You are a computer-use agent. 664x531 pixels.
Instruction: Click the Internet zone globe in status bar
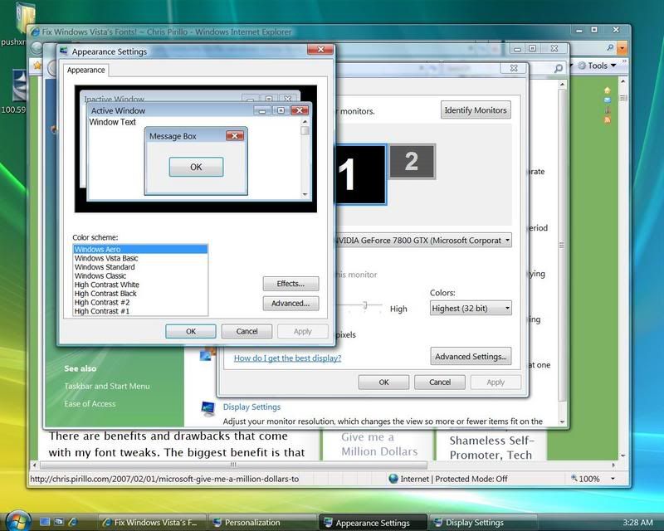coord(393,479)
